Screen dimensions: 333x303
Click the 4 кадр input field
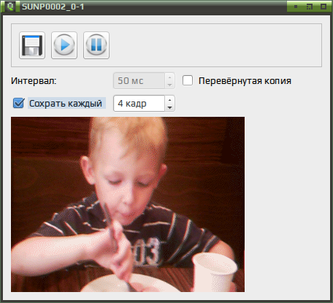point(139,104)
